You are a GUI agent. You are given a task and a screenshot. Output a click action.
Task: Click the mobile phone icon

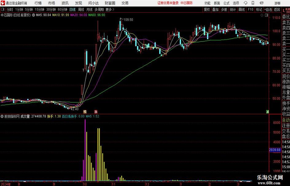253,3
